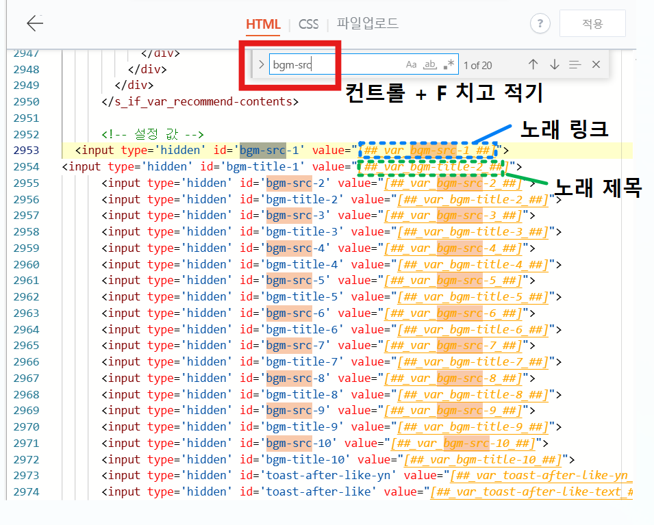Viewport: 654px width, 525px height.
Task: Click 'bgm-title-10' id on line 2972
Action: [x=305, y=459]
